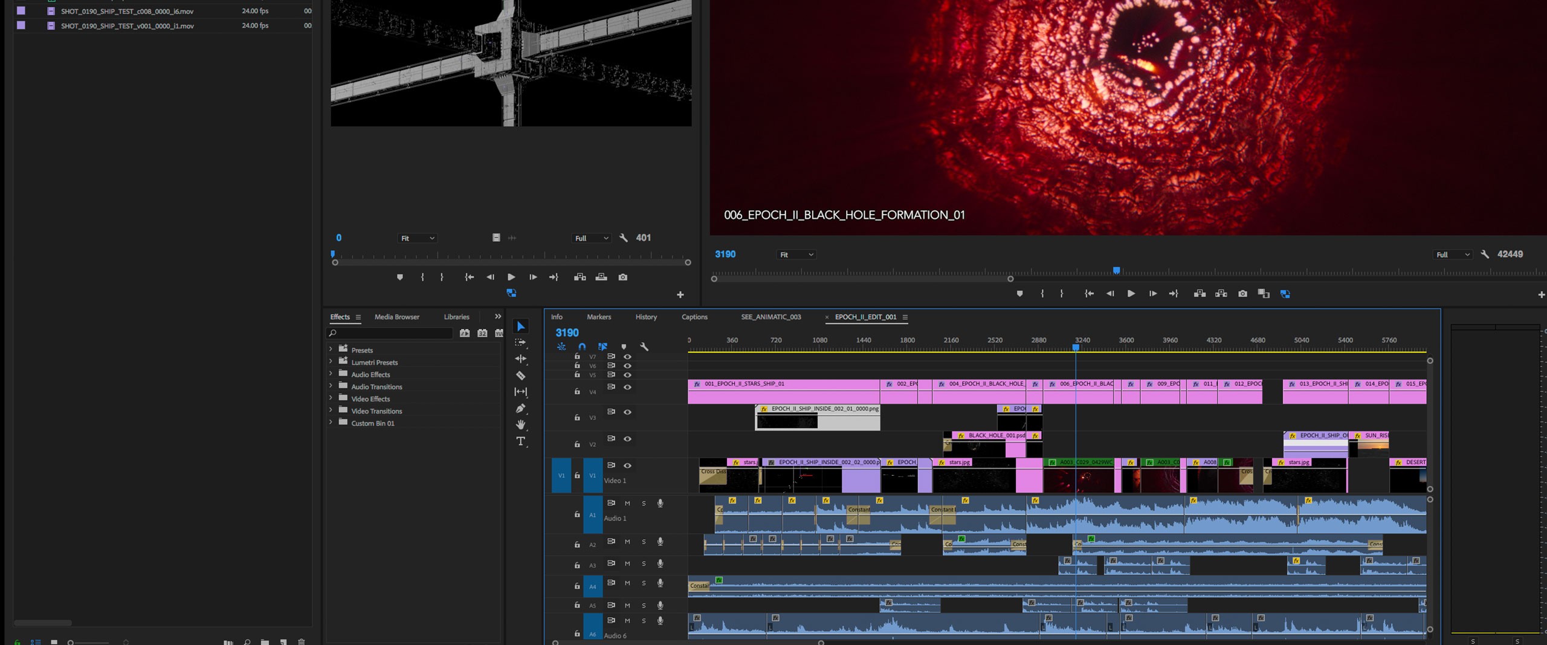Open Source monitor wrench settings
The width and height of the screenshot is (1547, 645).
[623, 238]
